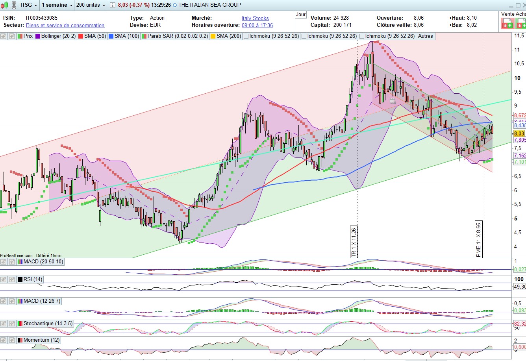Click the ISIN value IT0005439085

pos(42,18)
